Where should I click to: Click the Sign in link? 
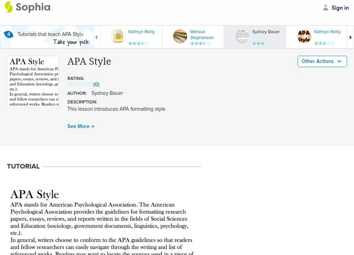[340, 8]
